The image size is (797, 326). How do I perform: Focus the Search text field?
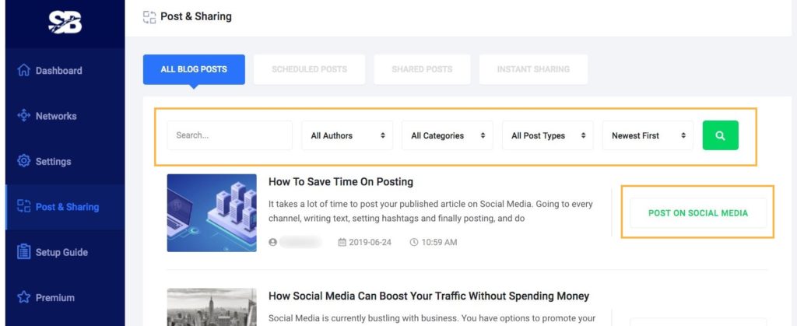[230, 135]
